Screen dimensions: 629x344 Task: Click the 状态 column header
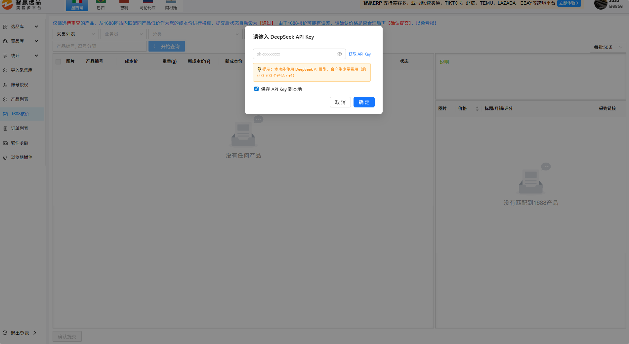[x=404, y=61]
